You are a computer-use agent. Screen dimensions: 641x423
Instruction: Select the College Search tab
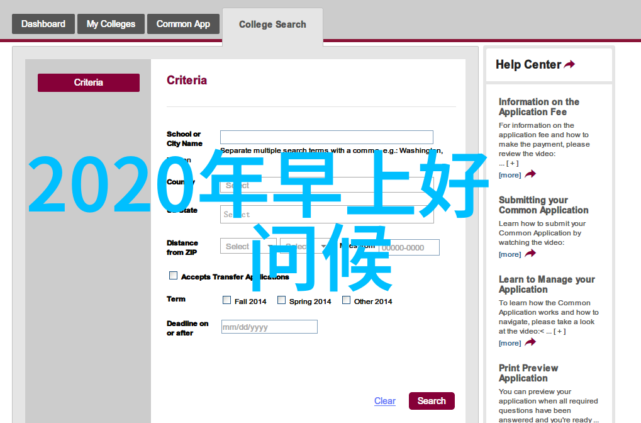tap(272, 25)
